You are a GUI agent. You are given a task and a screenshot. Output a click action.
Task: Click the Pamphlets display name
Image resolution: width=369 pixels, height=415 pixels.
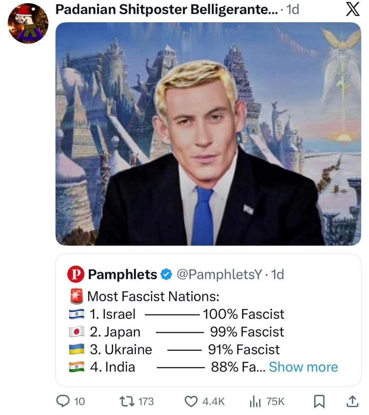coord(122,274)
